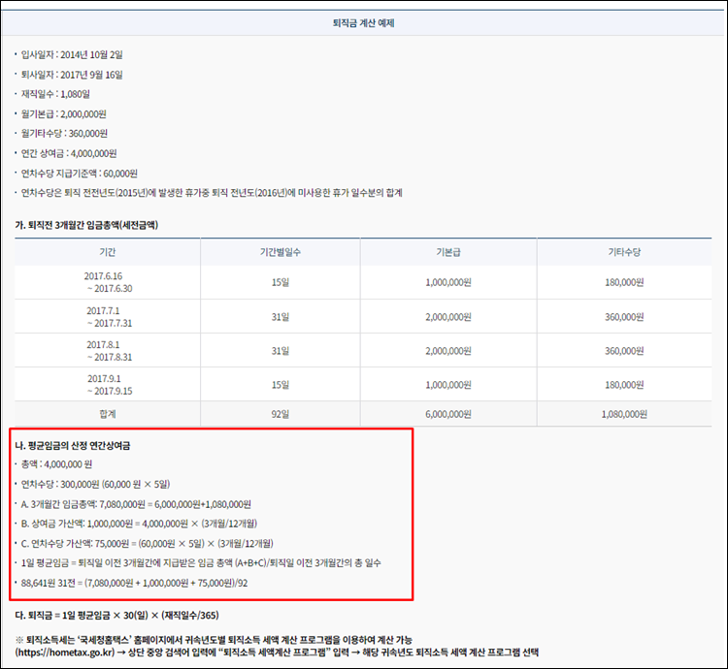Click the 연간 상여금 4,000,000원 line at top
The width and height of the screenshot is (728, 669).
[69, 153]
